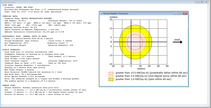Click 'Vapor Pressure at Ambient Temperature' line

coord(31,30)
